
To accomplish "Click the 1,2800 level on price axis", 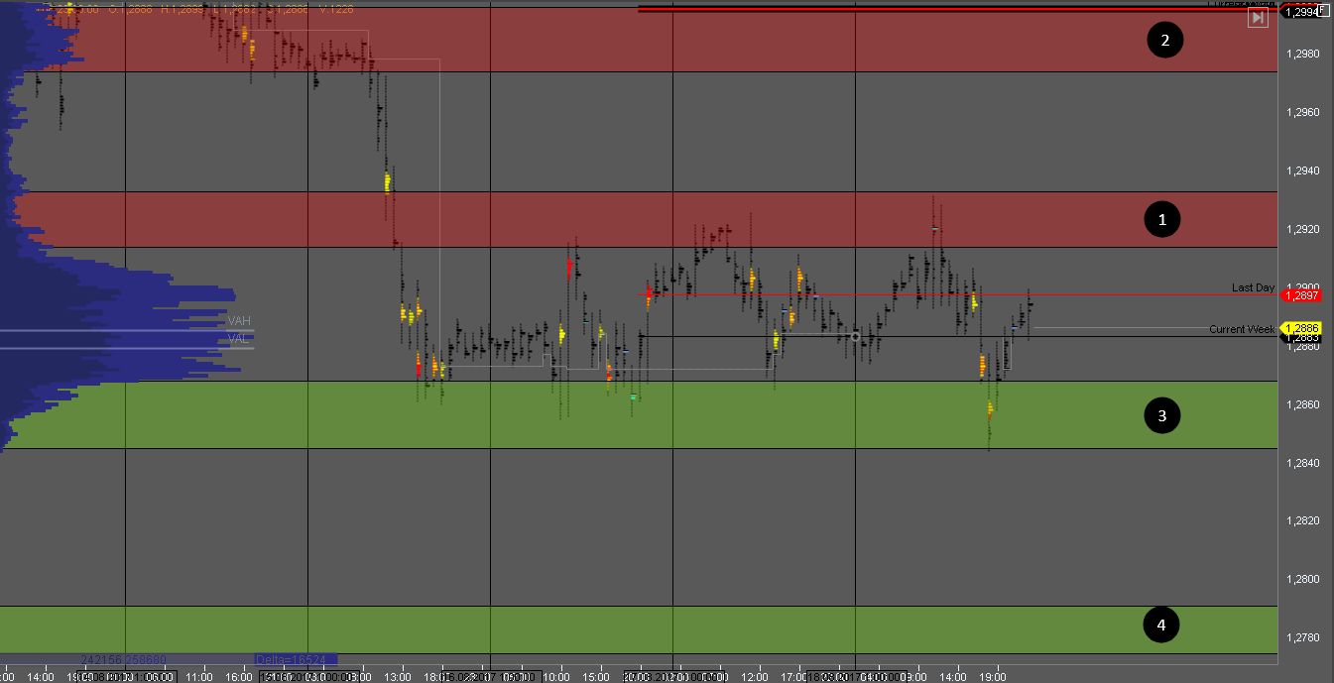I will [x=1304, y=579].
